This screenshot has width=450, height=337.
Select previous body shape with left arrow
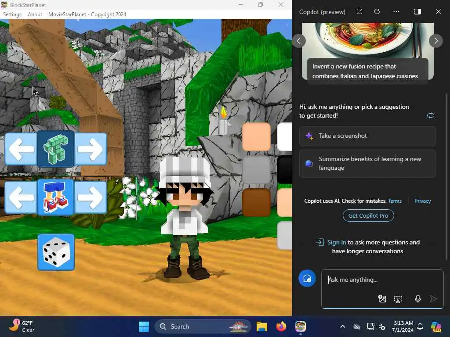[21, 149]
